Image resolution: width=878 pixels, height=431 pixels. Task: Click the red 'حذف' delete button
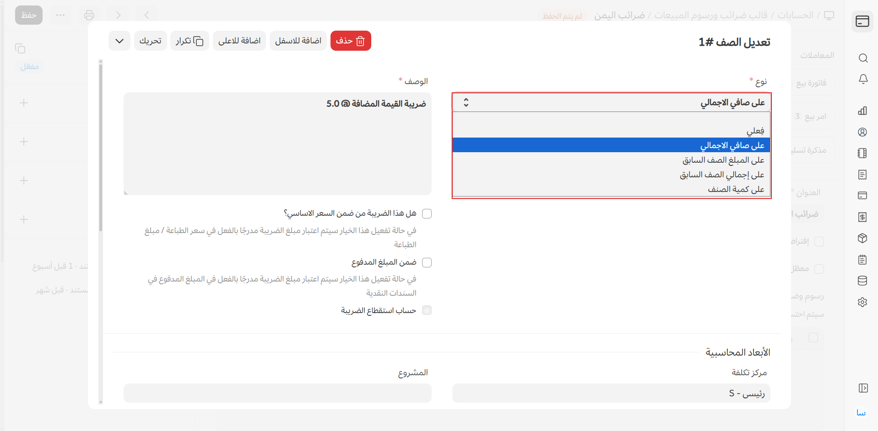point(351,41)
